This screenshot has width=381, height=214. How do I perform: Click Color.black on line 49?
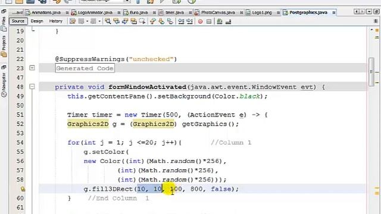[237, 96]
